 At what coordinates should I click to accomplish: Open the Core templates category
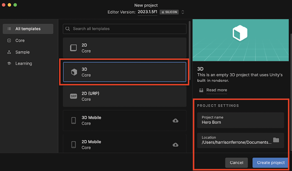(20, 41)
